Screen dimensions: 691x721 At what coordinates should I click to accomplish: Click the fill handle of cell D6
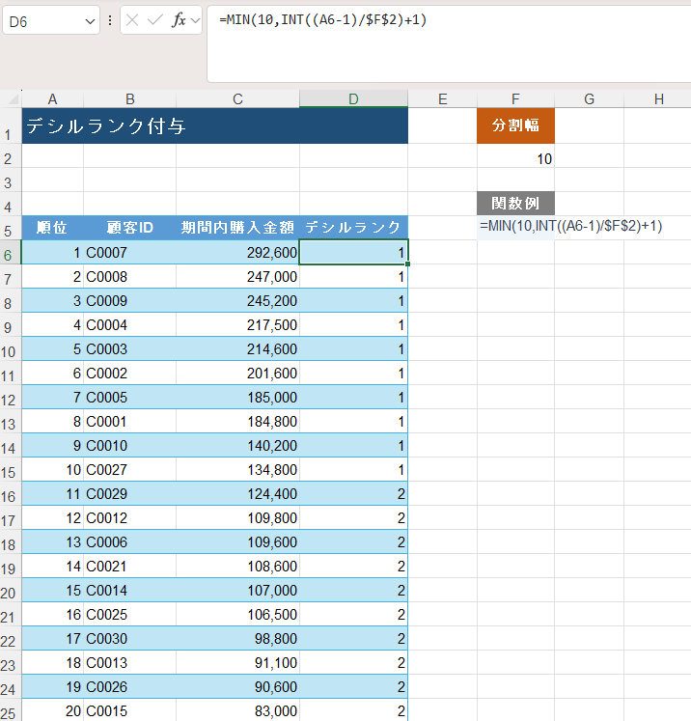coord(407,263)
